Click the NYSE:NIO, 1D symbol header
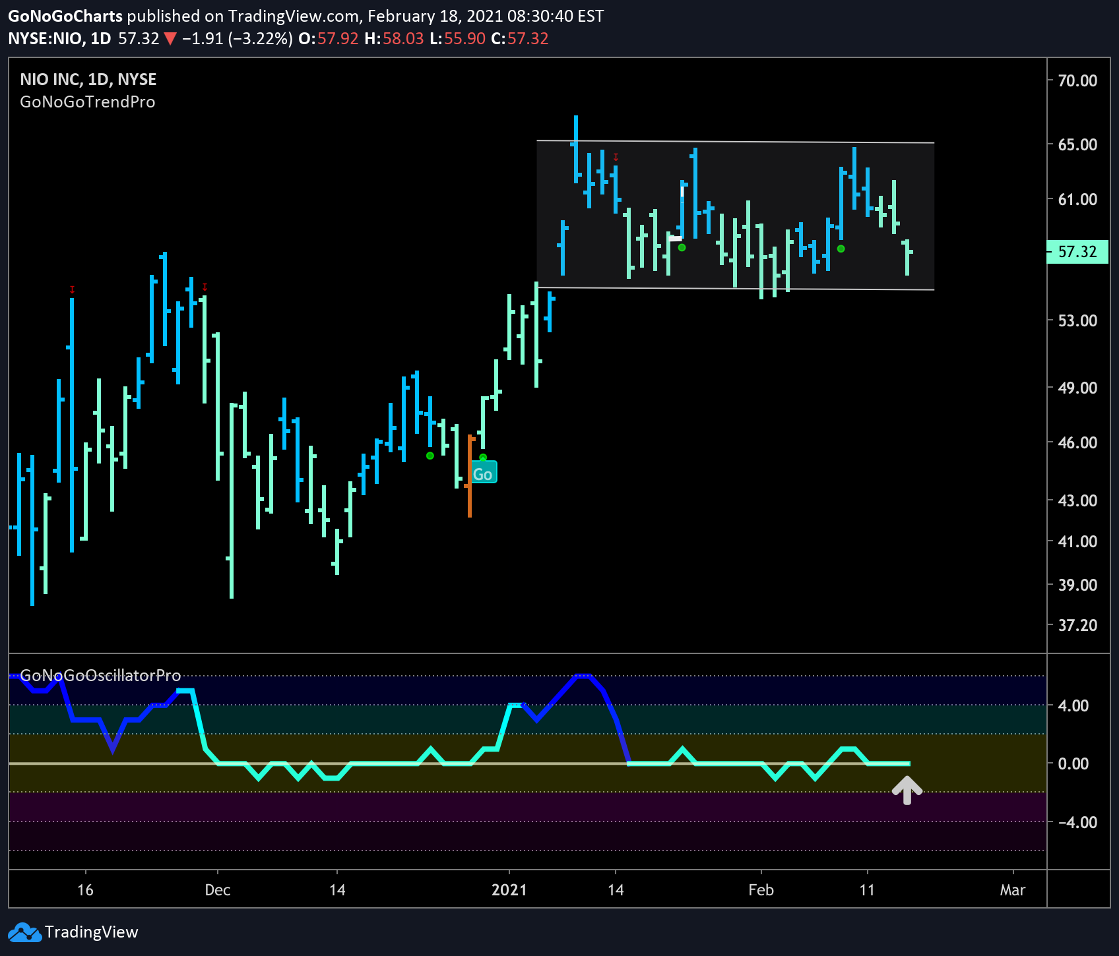 59,39
